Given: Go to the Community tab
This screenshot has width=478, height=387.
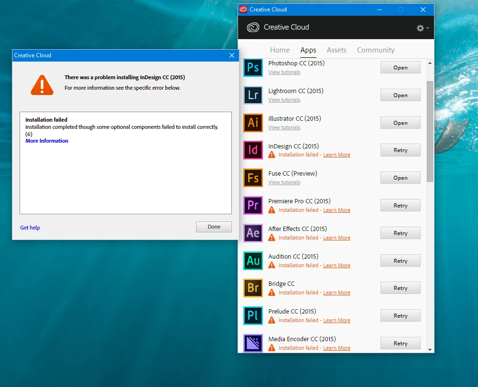Looking at the screenshot, I should click(x=376, y=50).
